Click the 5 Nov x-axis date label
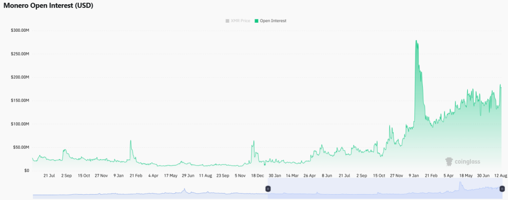 (240, 176)
